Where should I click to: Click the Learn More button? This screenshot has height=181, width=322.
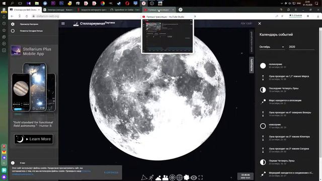[34, 139]
